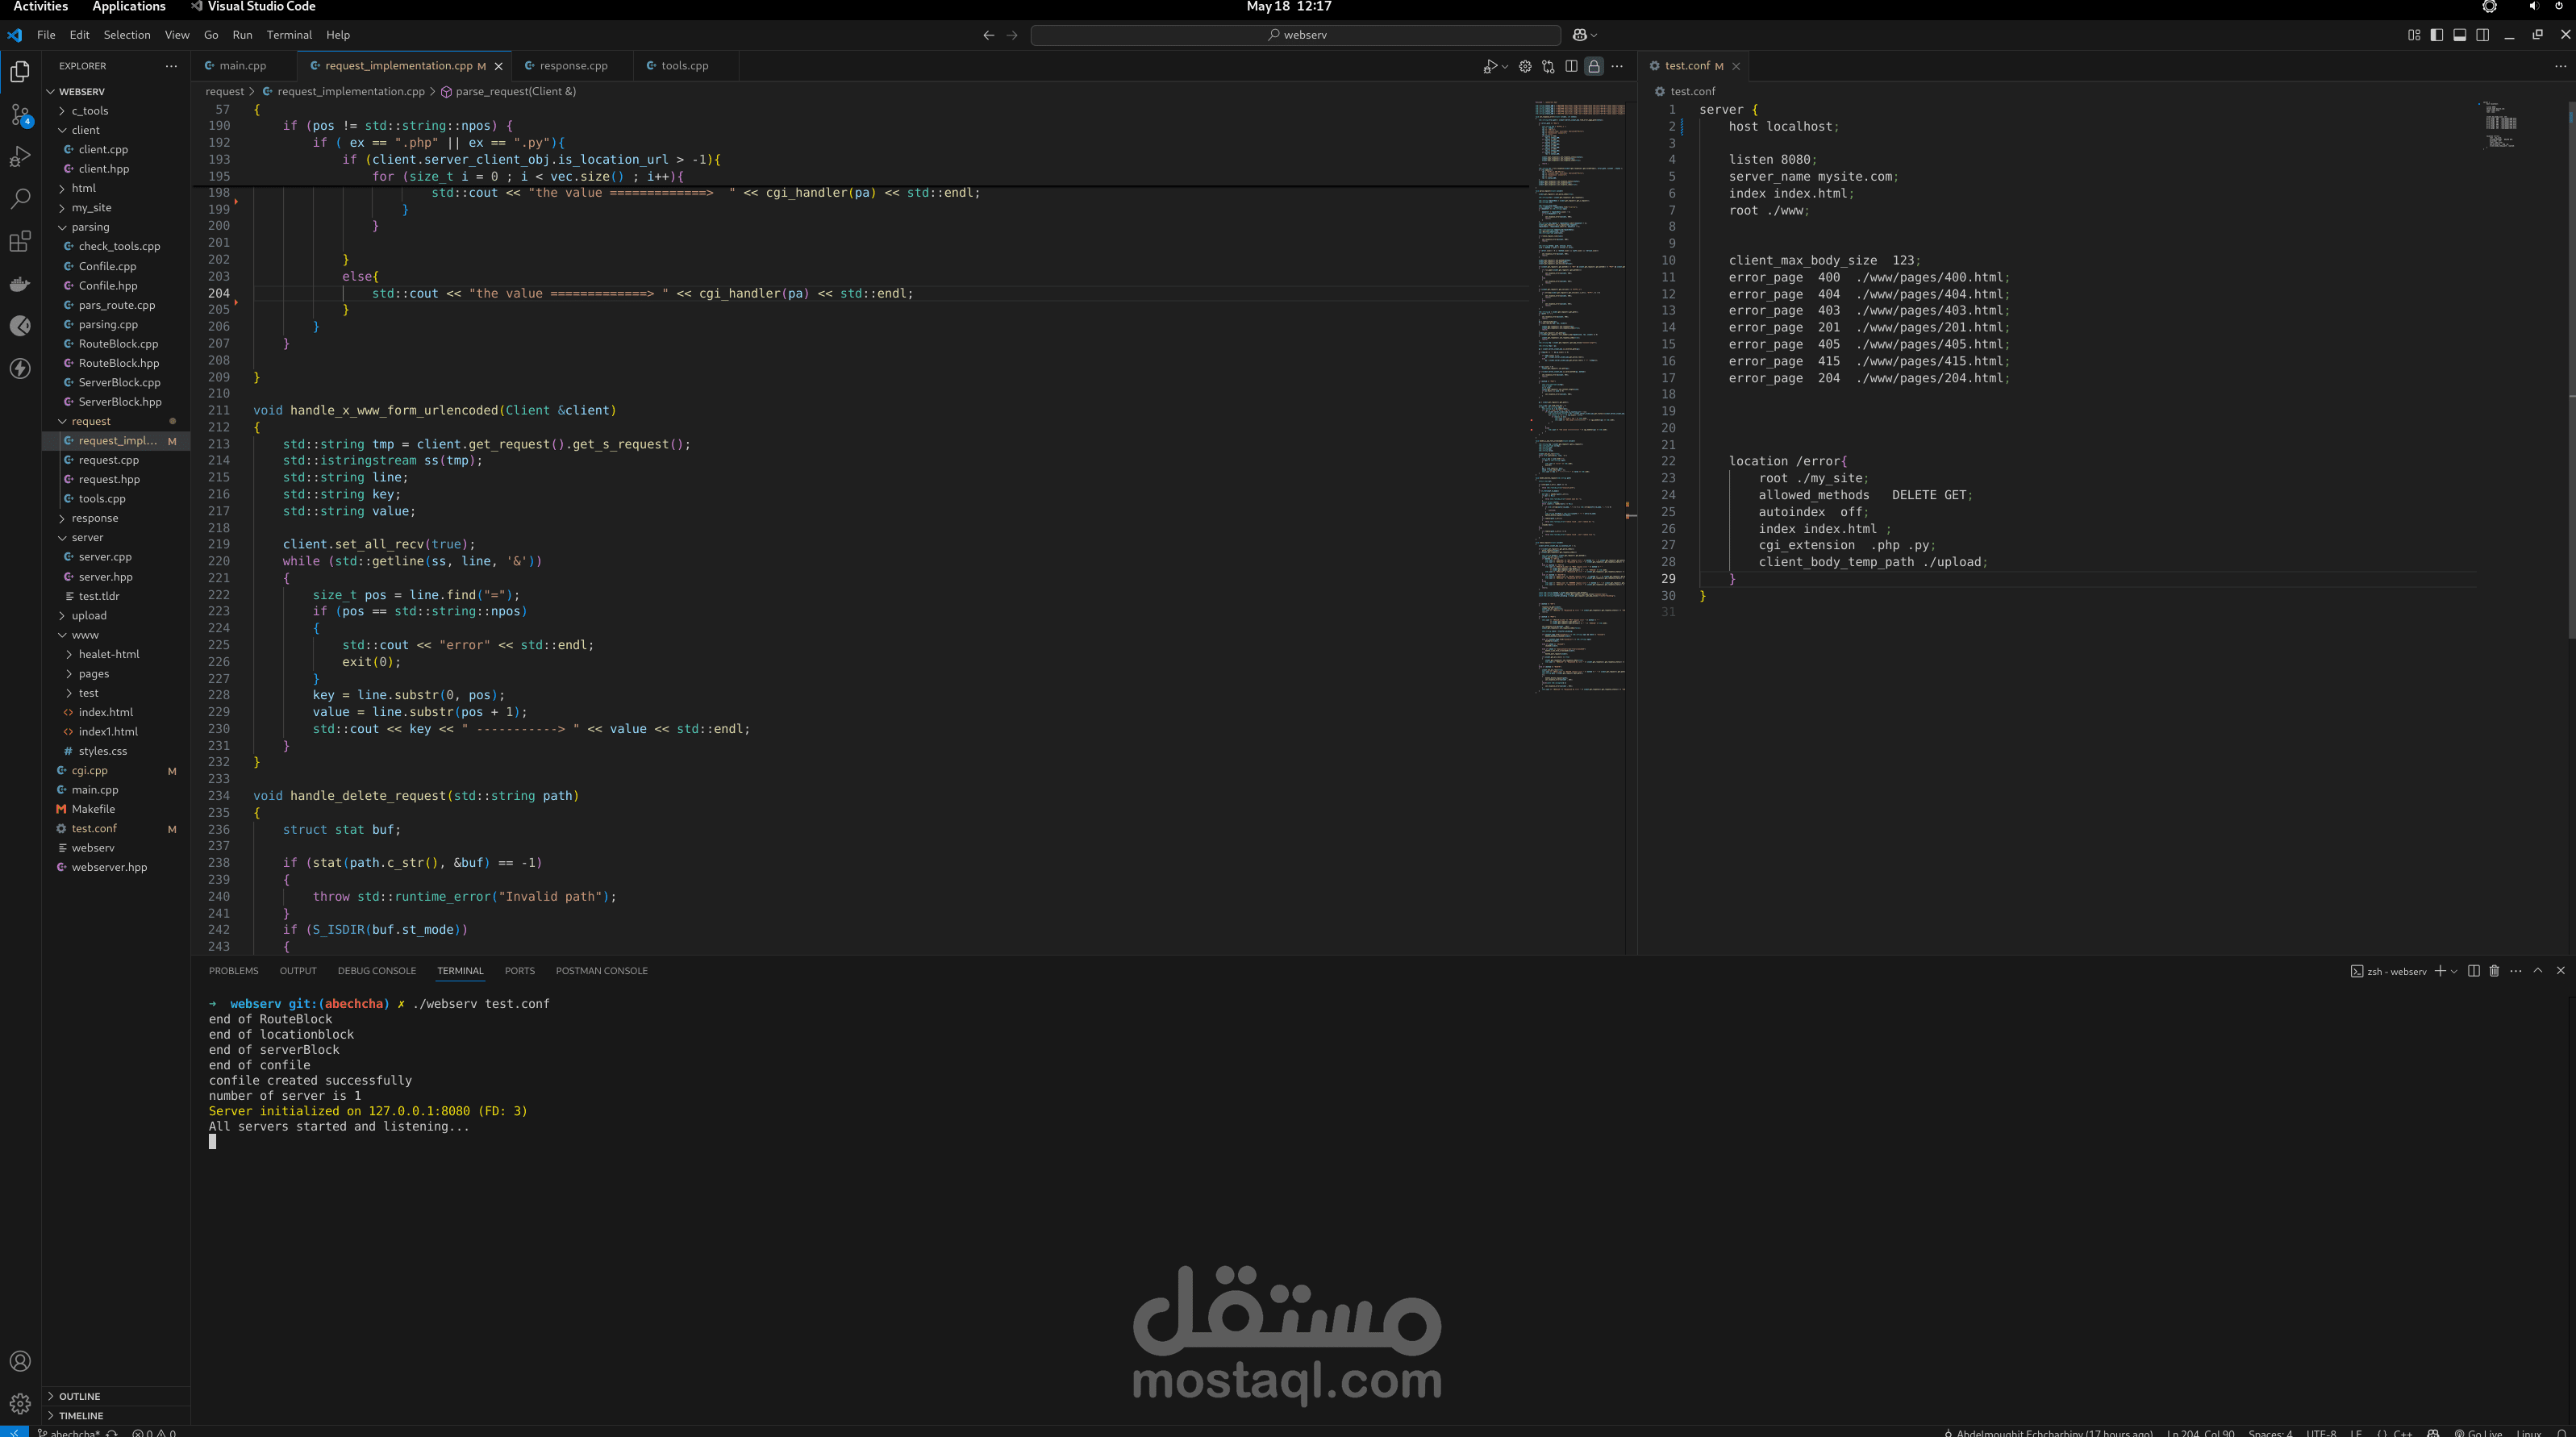Open the Extensions view

20,241
